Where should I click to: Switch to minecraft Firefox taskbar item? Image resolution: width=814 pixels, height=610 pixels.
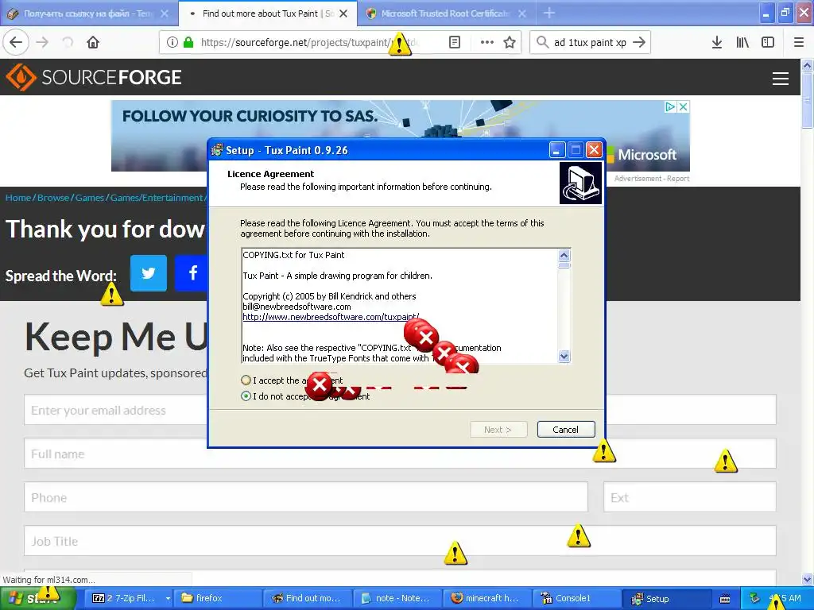point(487,598)
